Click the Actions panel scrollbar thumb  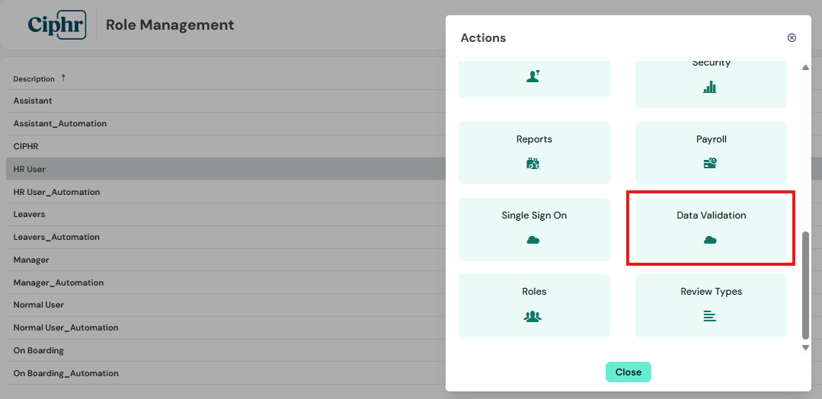[806, 286]
